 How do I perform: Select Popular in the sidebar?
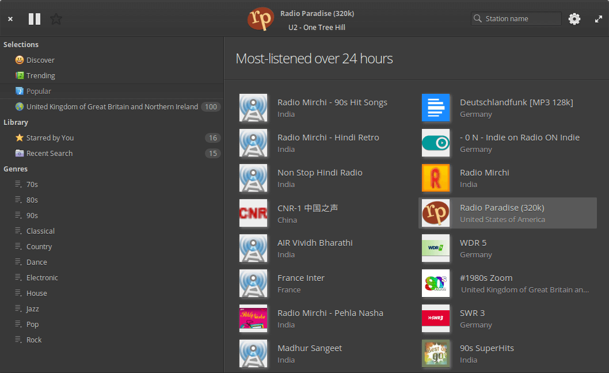click(x=112, y=91)
